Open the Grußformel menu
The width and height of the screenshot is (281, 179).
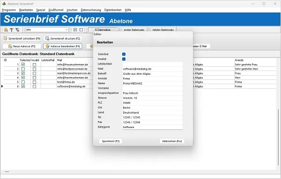tap(56, 10)
